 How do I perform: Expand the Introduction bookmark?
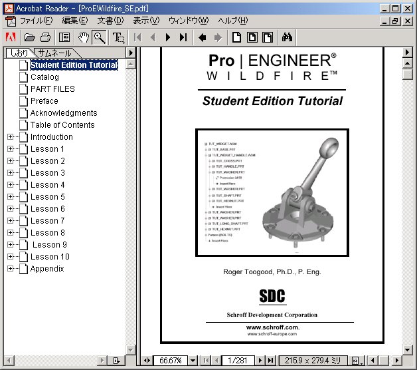tap(10, 136)
